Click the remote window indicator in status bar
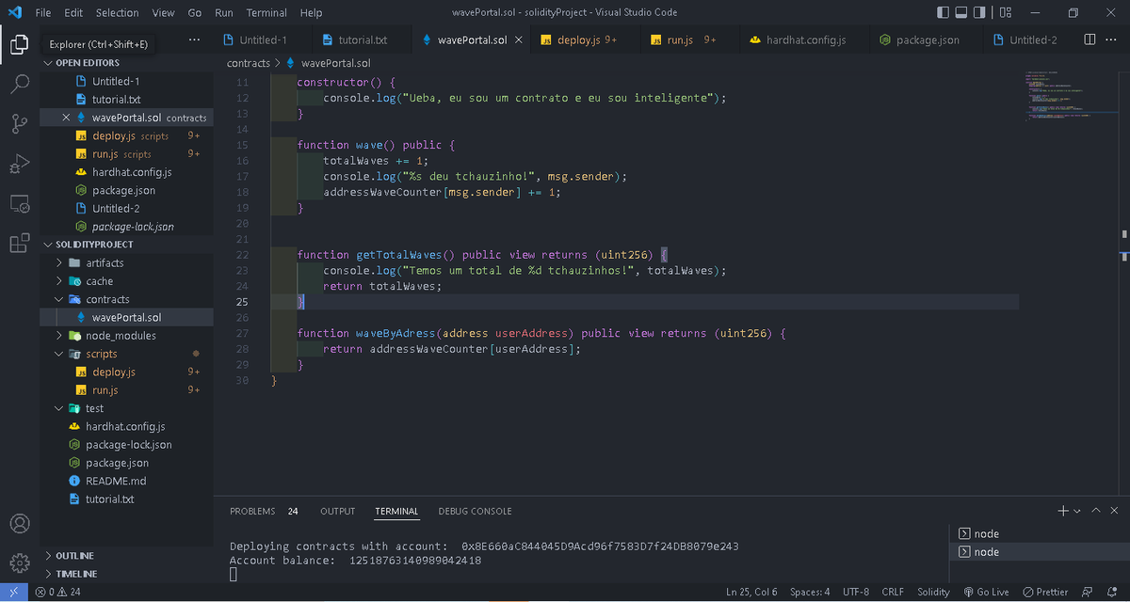This screenshot has height=602, width=1130. [13, 592]
